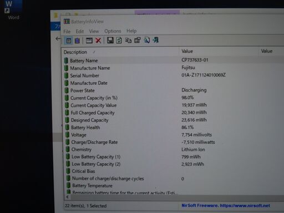Open the Word desktop shortcut

(13, 10)
